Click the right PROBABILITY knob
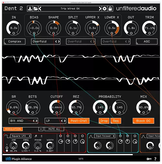 (x=120, y=107)
